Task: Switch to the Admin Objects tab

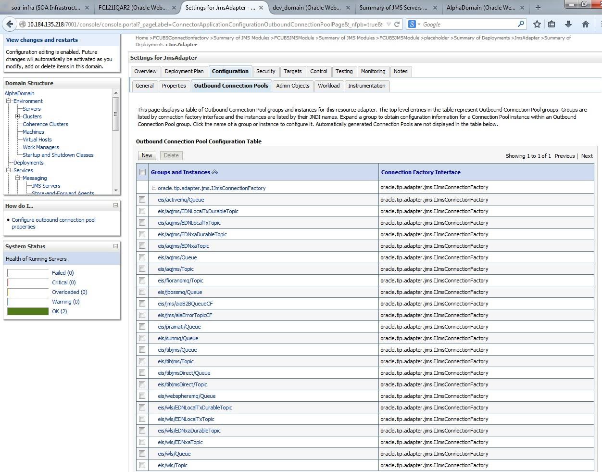Action: pos(292,86)
